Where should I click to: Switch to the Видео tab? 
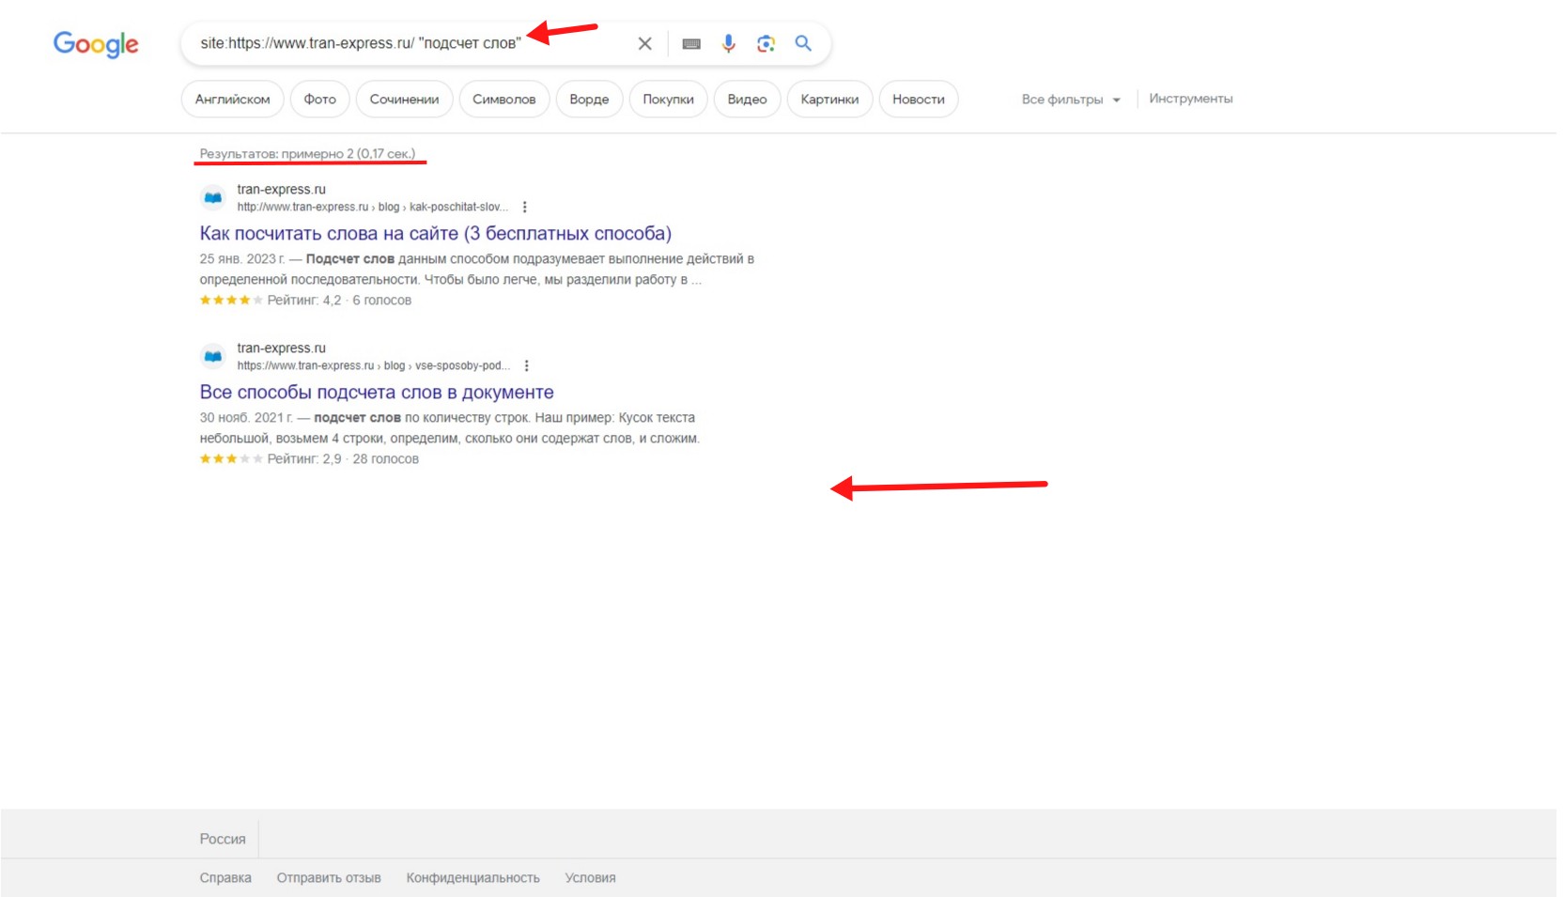click(x=747, y=99)
